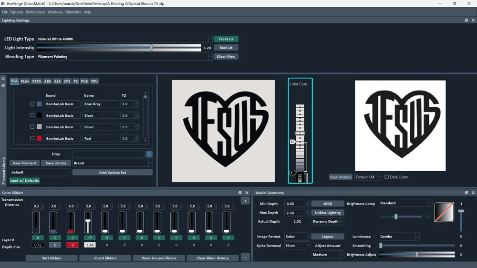Close the Lighting Settings panel

(473, 21)
